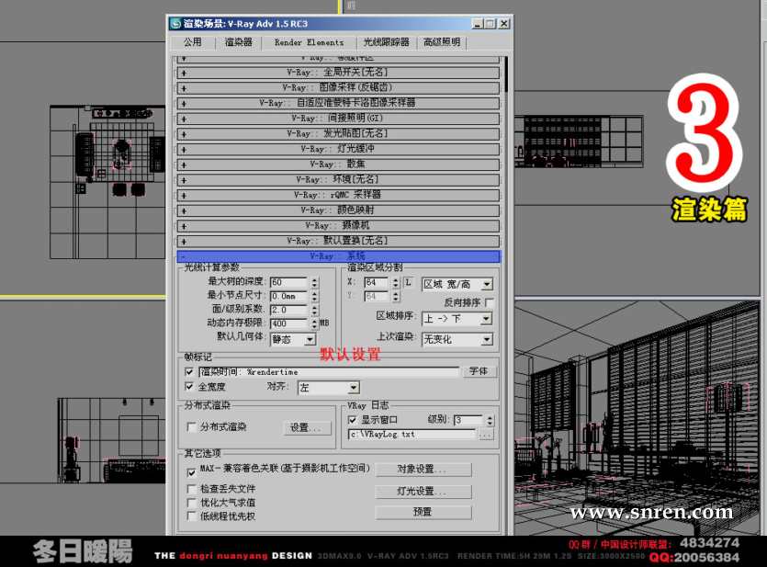Open the 光线跟踪器 tab

coord(387,42)
